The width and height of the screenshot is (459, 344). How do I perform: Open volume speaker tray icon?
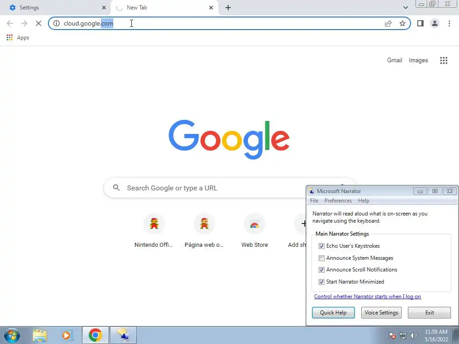[x=413, y=335]
